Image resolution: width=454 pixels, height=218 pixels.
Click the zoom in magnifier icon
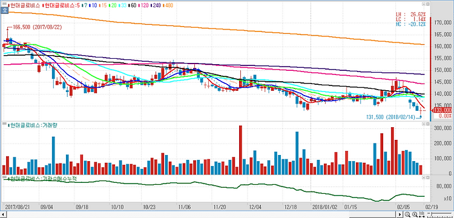(x=415, y=214)
